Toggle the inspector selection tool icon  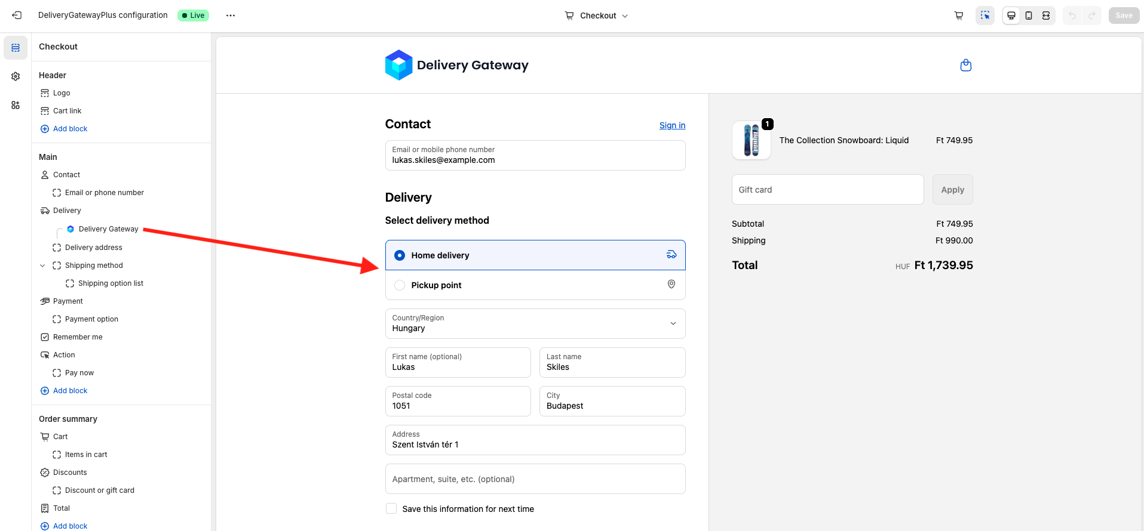tap(985, 16)
